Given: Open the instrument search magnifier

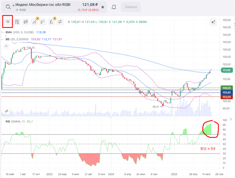Looking at the screenshot, I should tap(8, 7).
